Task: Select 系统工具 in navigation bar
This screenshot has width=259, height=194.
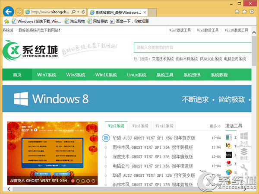Action: (x=165, y=75)
